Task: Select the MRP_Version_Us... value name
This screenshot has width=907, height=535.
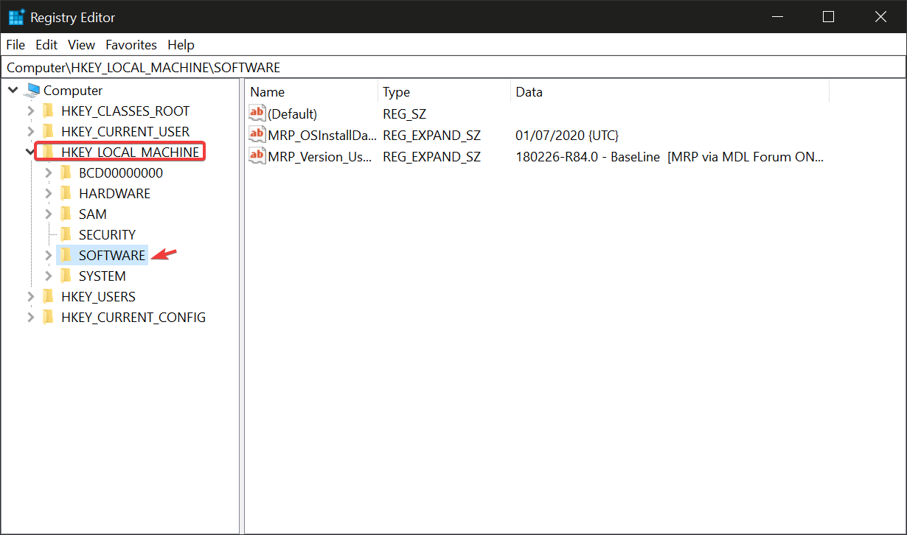Action: (321, 157)
